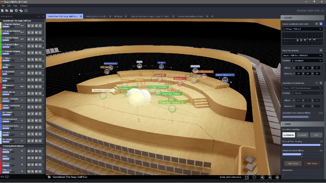Click the Main Microphone Offset X field
Screen dimensions: 326x183
(299, 68)
